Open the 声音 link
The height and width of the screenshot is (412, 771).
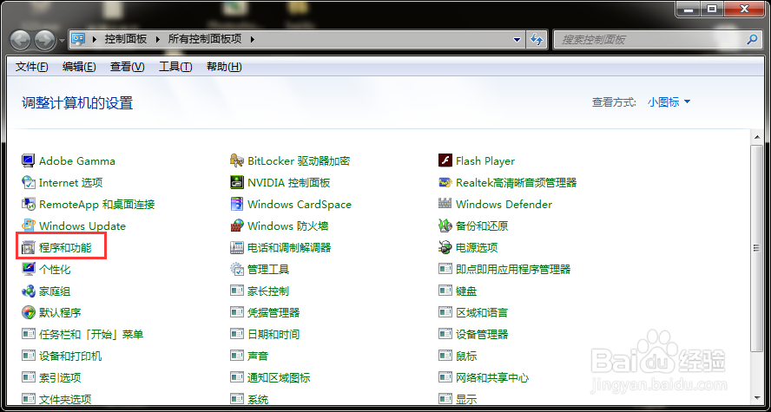pos(258,356)
